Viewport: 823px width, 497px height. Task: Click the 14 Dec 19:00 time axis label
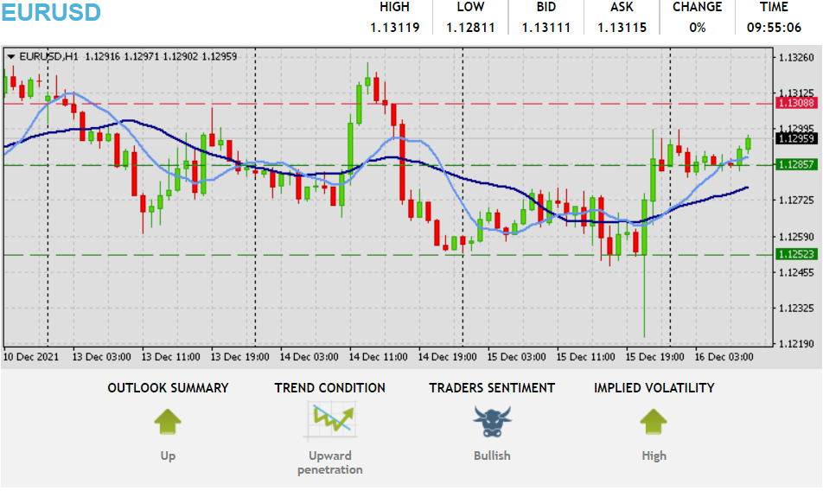coord(447,357)
